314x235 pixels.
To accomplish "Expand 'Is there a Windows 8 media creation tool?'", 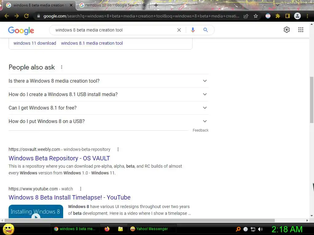I will point(109,81).
